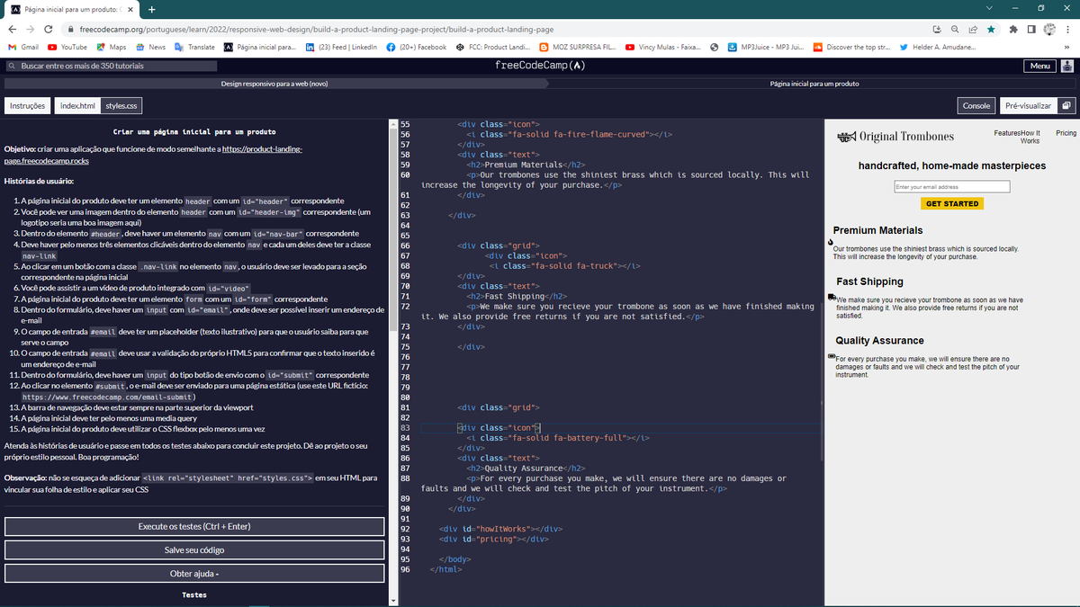Click Execute os testes (Ctrl + Enter)
1080x607 pixels.
pos(193,526)
